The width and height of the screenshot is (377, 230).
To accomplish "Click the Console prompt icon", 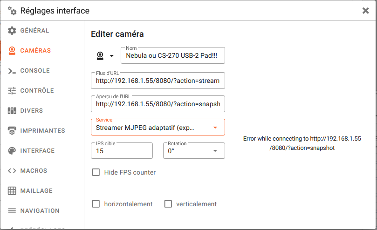I will [x=12, y=71].
